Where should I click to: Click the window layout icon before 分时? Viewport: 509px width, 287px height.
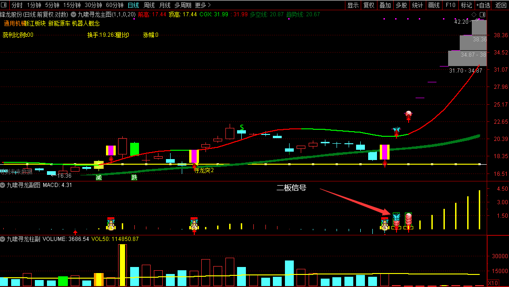click(4, 5)
